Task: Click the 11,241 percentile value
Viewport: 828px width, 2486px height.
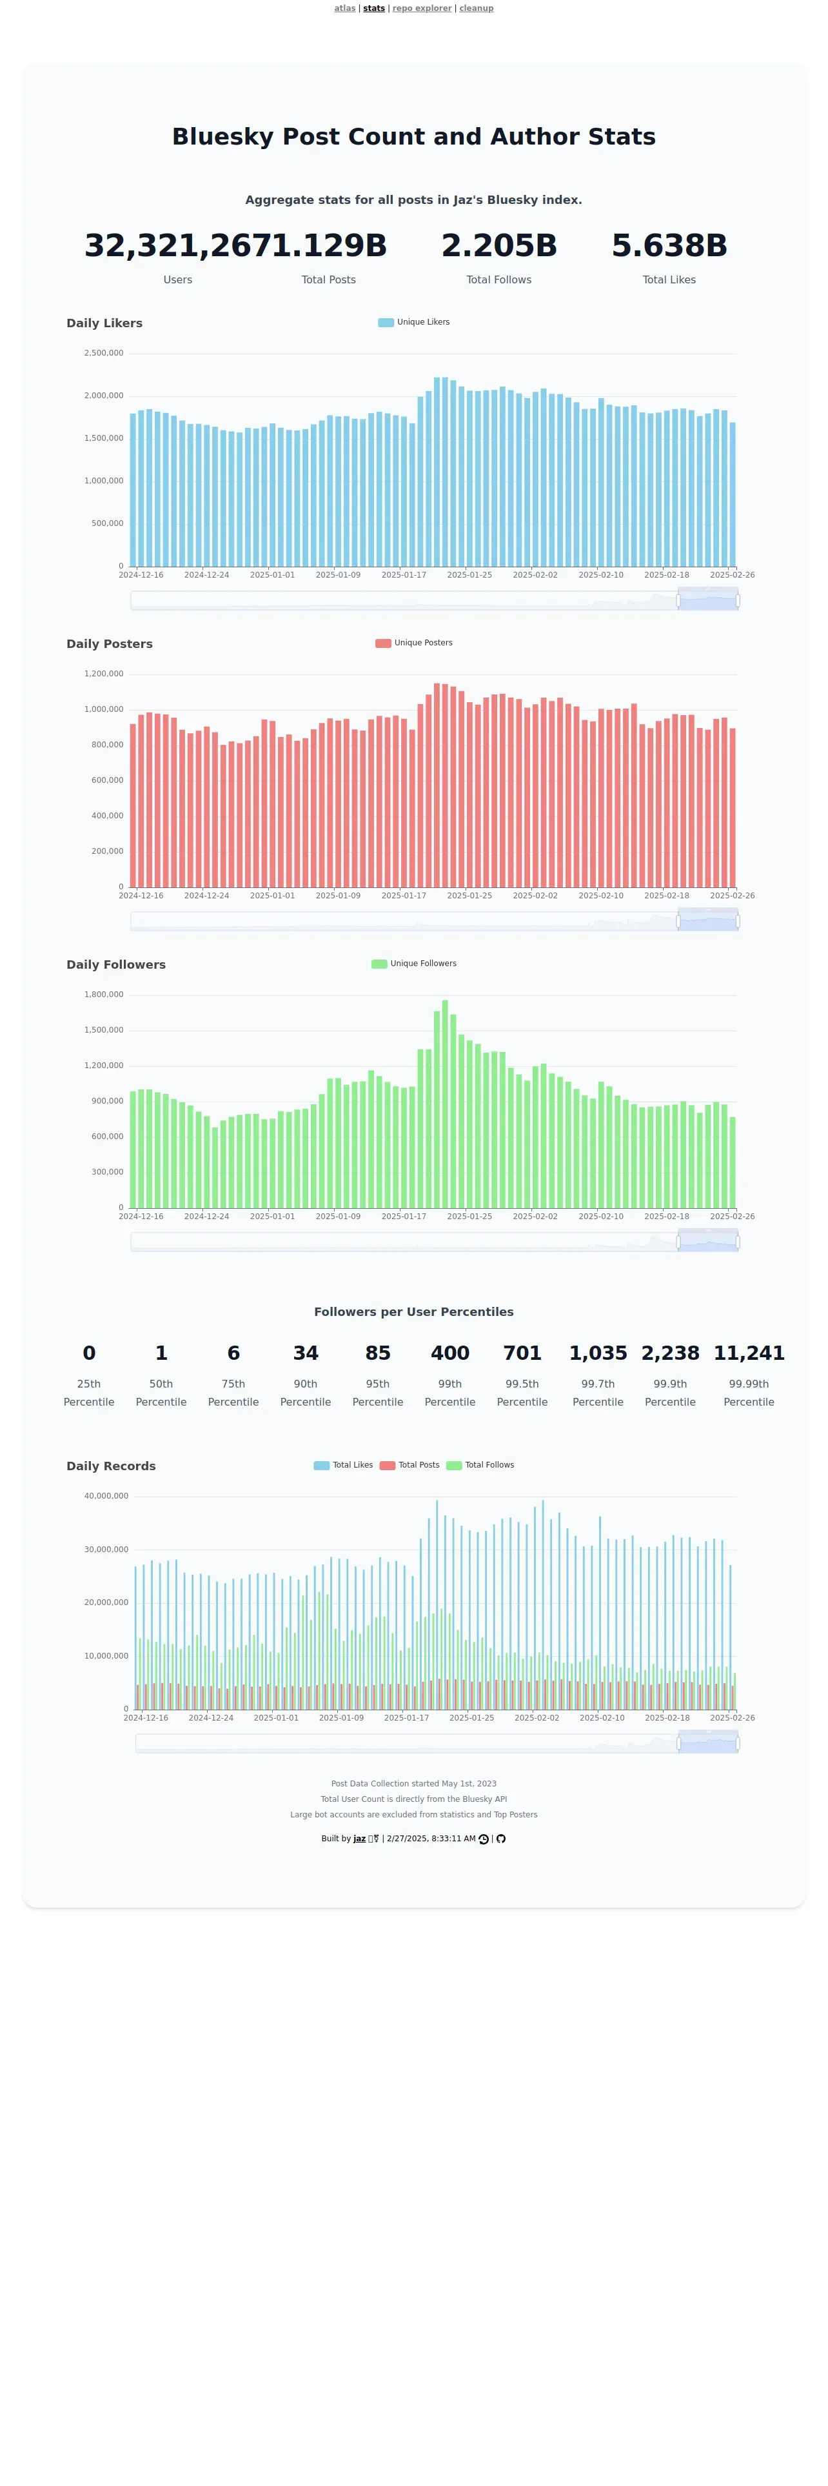Action: point(749,1353)
